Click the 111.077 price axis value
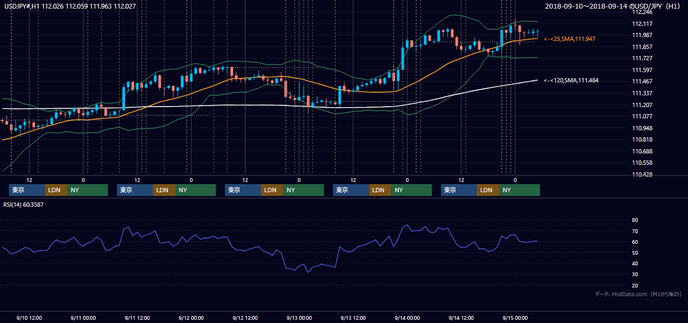Screen dimensions: 688x323 [x=642, y=116]
